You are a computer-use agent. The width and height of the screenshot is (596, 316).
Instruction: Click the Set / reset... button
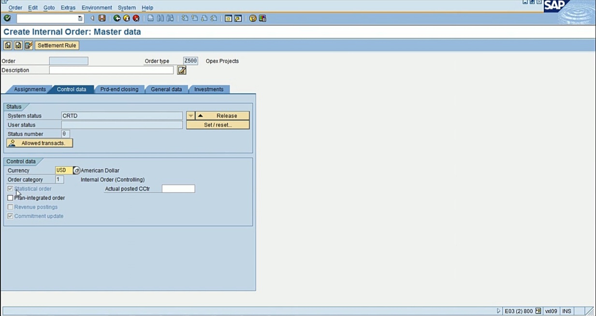(x=218, y=125)
